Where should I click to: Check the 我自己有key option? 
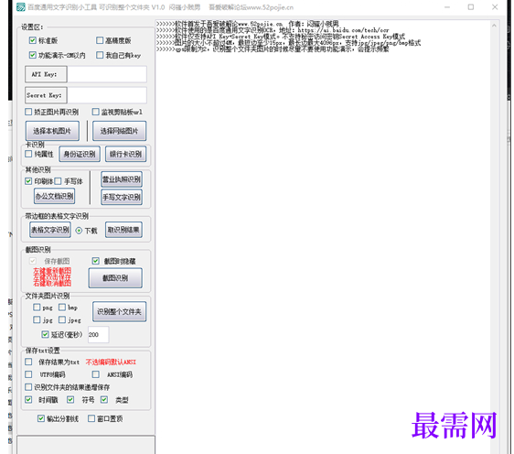point(100,55)
